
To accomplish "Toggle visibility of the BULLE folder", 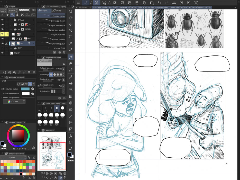I will [x=2, y=20].
